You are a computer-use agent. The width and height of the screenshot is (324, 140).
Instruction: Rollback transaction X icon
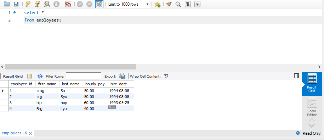pos(89,4)
